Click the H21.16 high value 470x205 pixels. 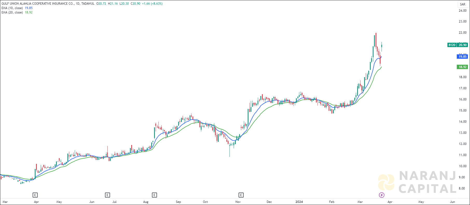113,4
